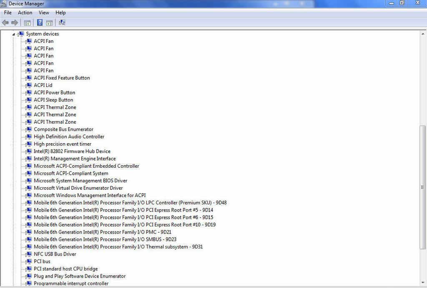Click icon beside Intel(R) 82802 Firmware Hub Device
Image resolution: width=427 pixels, height=288 pixels.
pyautogui.click(x=29, y=151)
